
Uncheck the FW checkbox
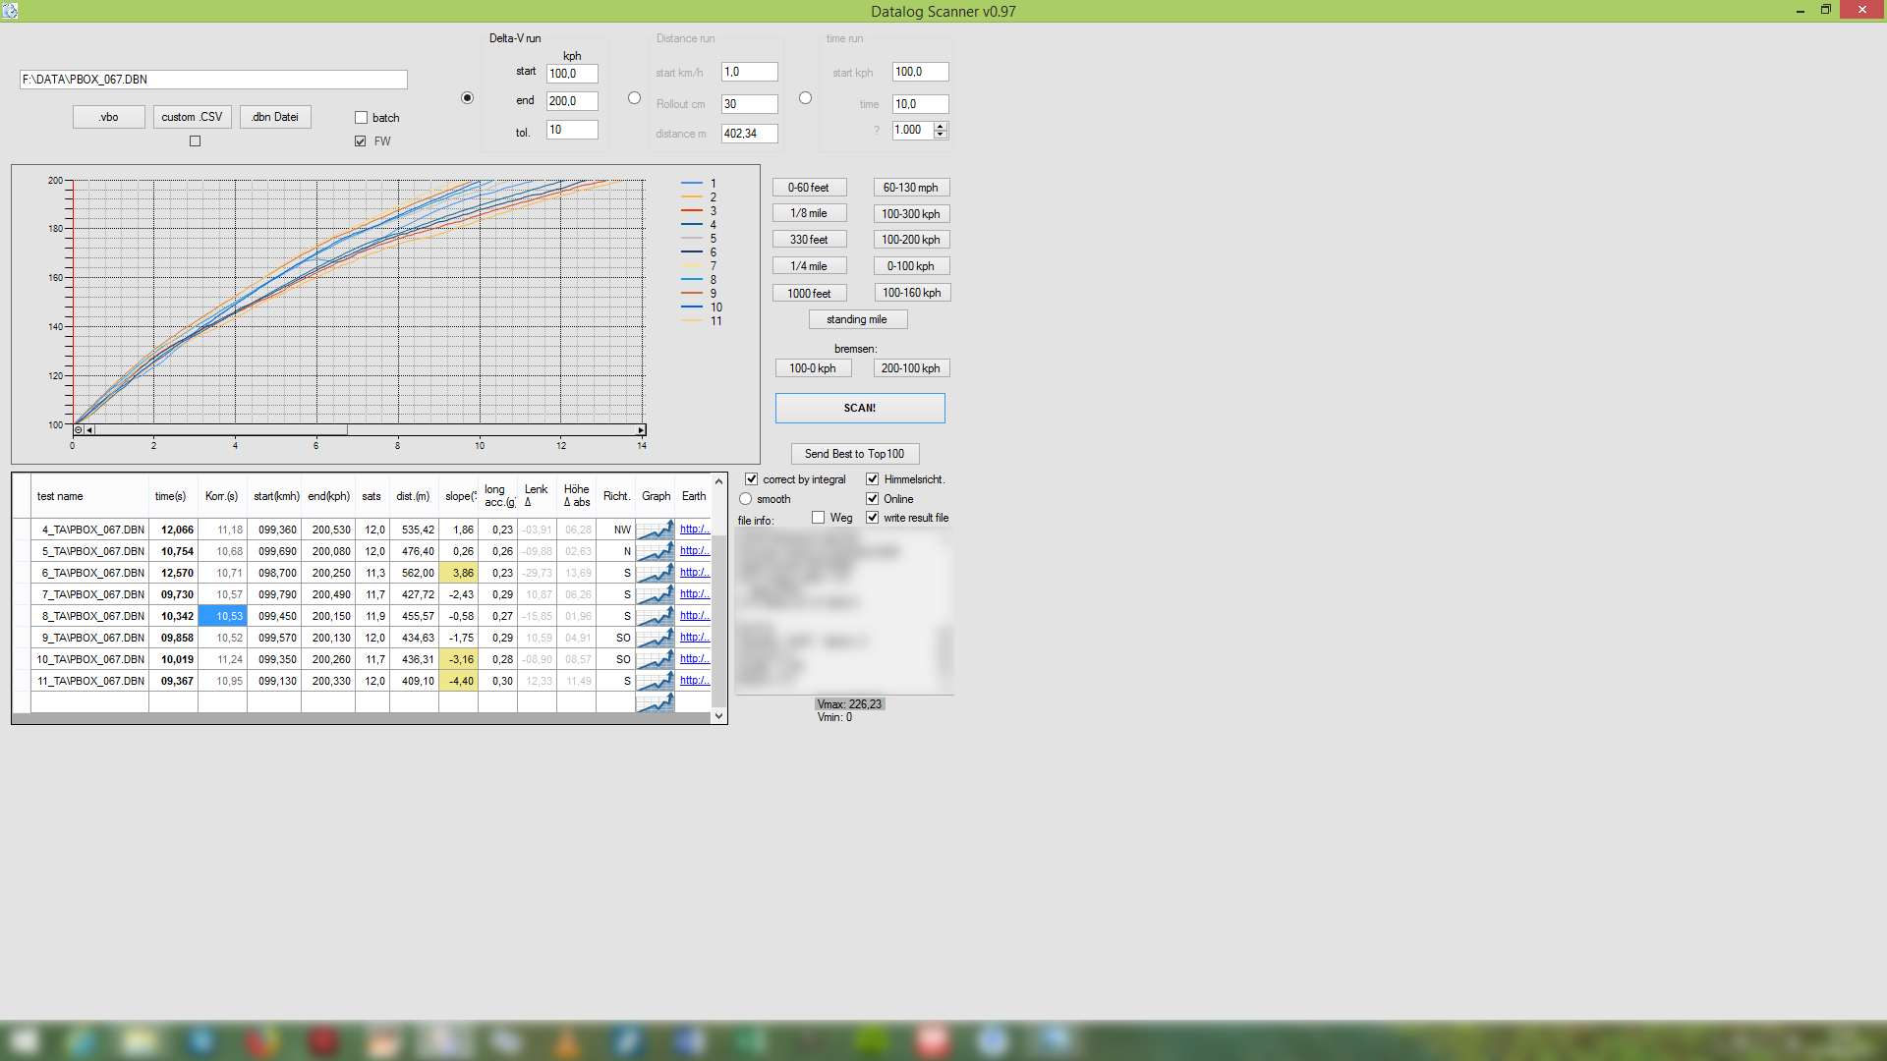[361, 141]
